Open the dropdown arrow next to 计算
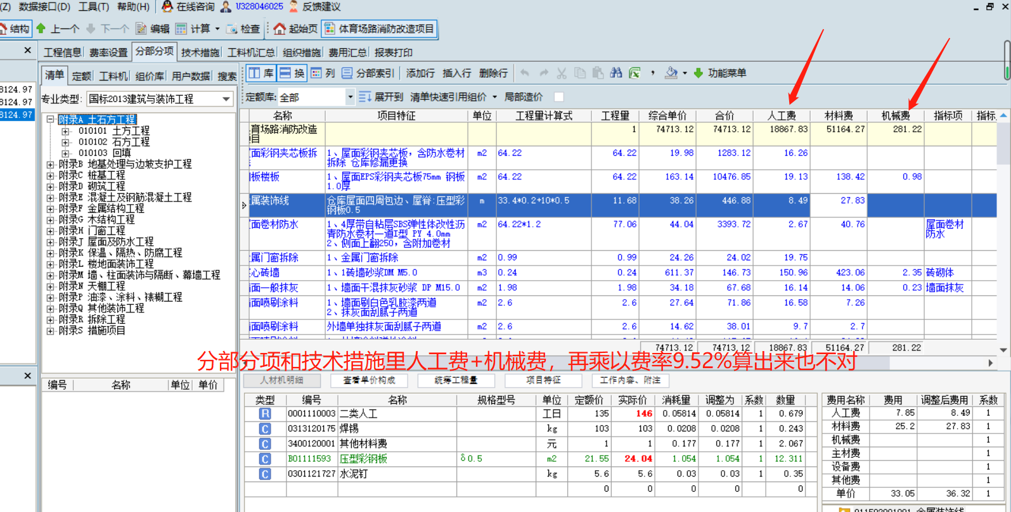The width and height of the screenshot is (1011, 512). click(x=217, y=29)
